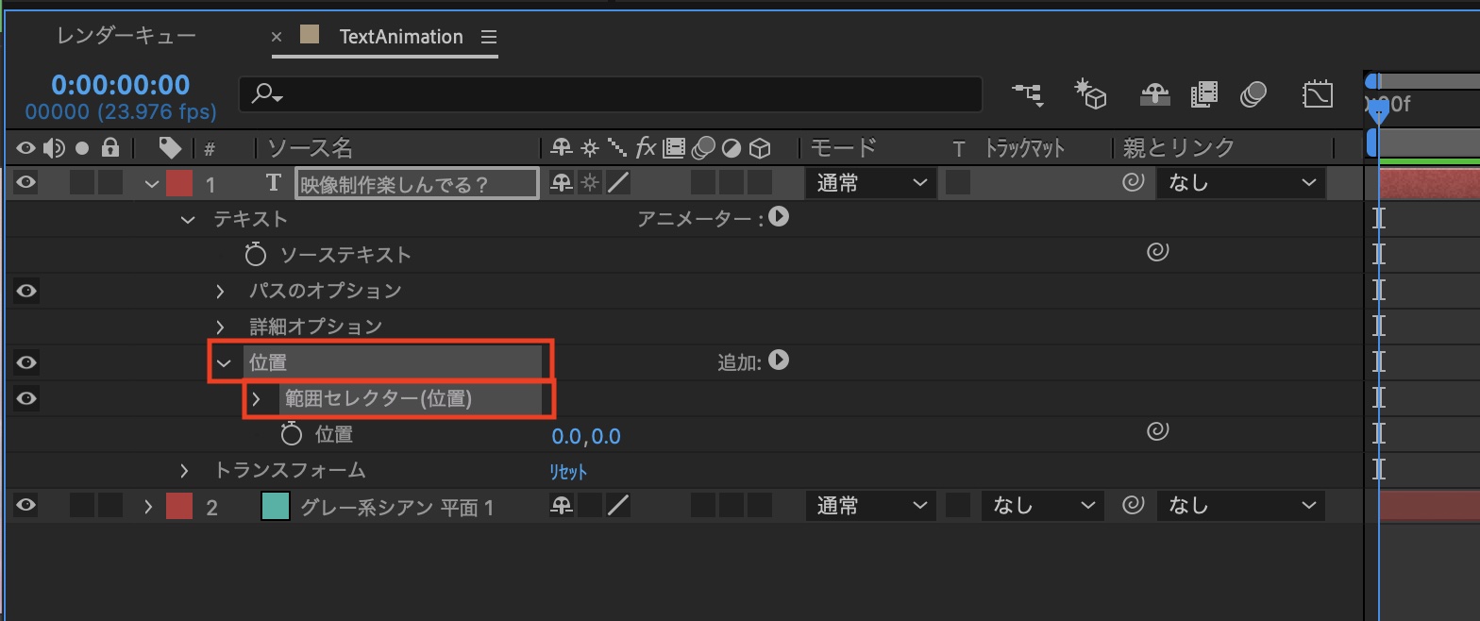Toggle the lock box for layer 1

coord(110,182)
